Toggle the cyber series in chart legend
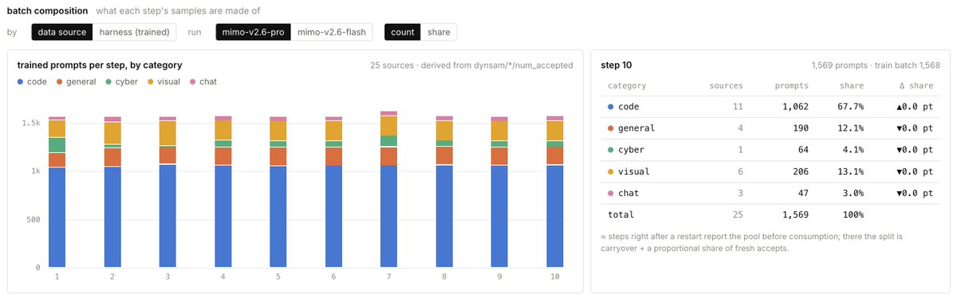This screenshot has height=299, width=957. tap(121, 81)
